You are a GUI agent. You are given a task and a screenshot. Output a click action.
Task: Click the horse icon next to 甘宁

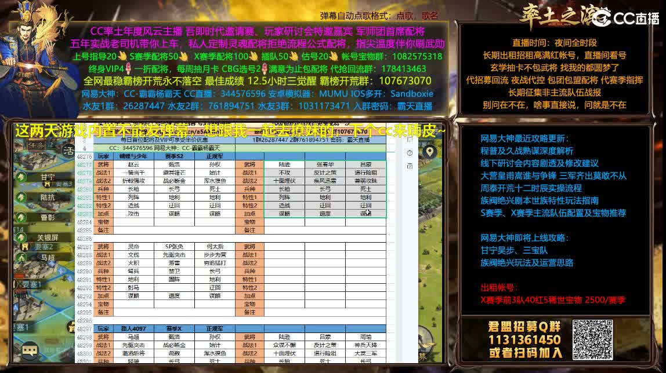click(x=21, y=177)
